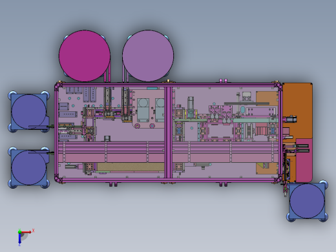Select the light purple circular drum
The image size is (336, 252).
pyautogui.click(x=148, y=56)
